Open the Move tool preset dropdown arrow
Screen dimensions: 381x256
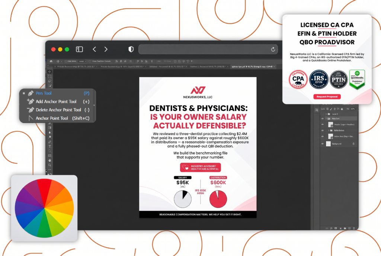(61, 61)
